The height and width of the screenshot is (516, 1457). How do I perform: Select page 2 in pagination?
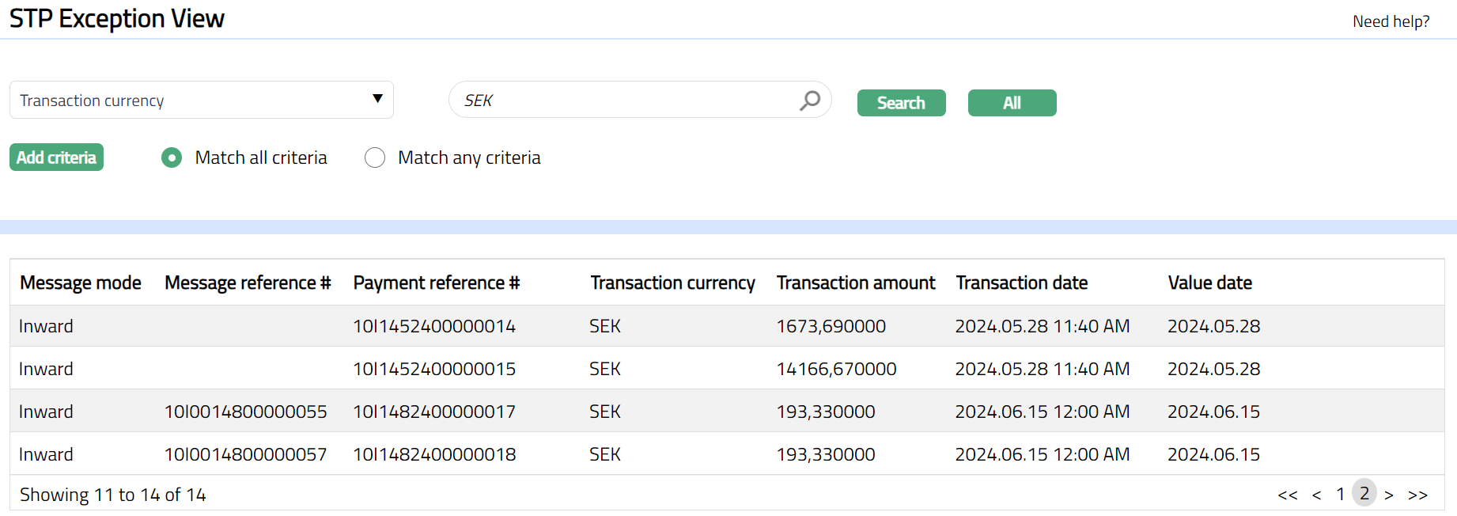coord(1364,493)
